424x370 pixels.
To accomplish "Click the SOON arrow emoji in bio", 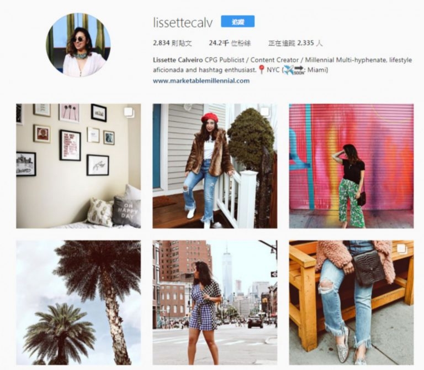I will 299,70.
